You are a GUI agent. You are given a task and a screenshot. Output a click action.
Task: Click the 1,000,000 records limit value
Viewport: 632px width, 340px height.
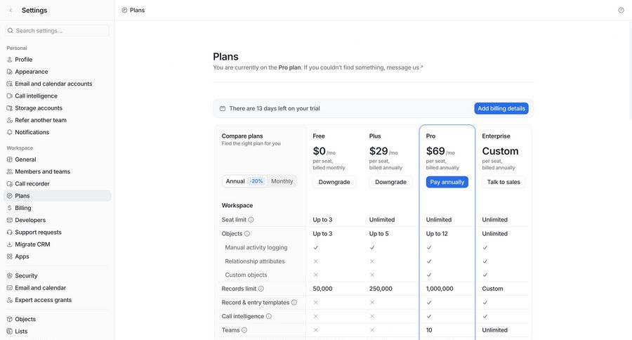440,289
